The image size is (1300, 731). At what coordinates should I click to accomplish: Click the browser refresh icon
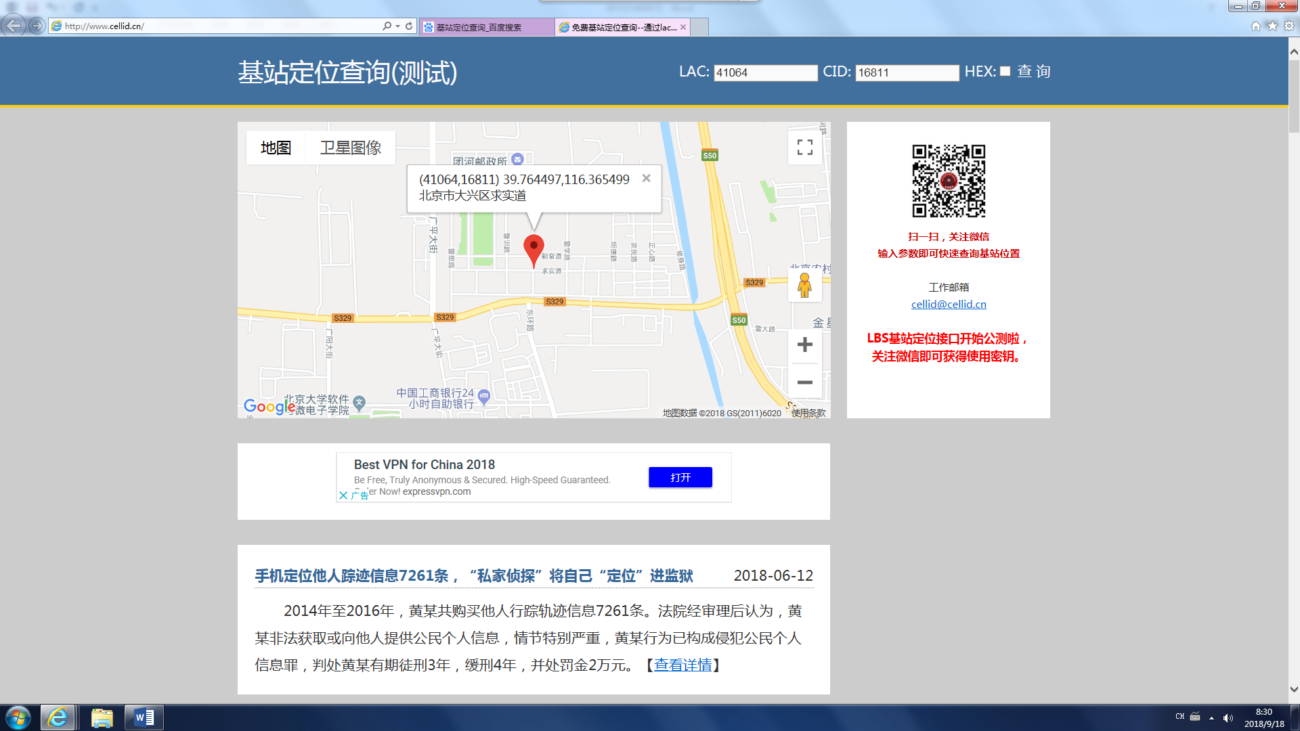pyautogui.click(x=409, y=26)
